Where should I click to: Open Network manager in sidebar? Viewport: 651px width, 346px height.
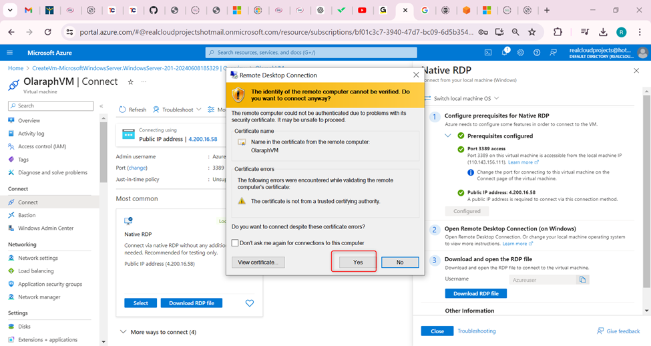(39, 297)
